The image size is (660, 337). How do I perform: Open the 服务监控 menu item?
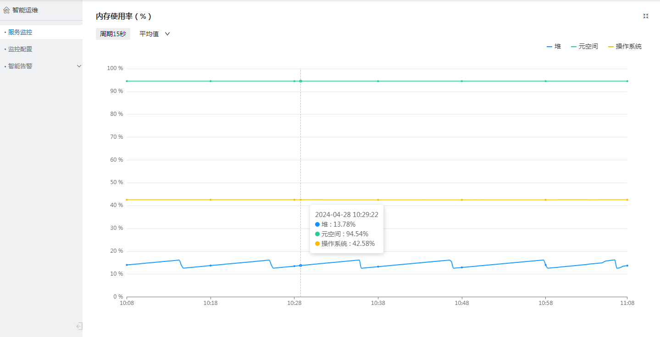[x=20, y=32]
